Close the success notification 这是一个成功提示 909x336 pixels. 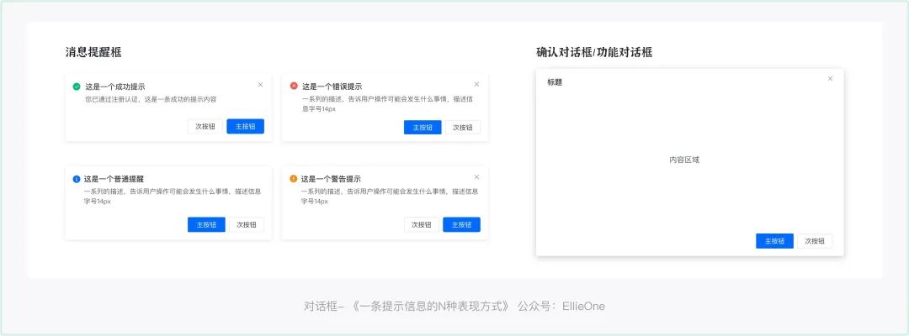tap(260, 84)
